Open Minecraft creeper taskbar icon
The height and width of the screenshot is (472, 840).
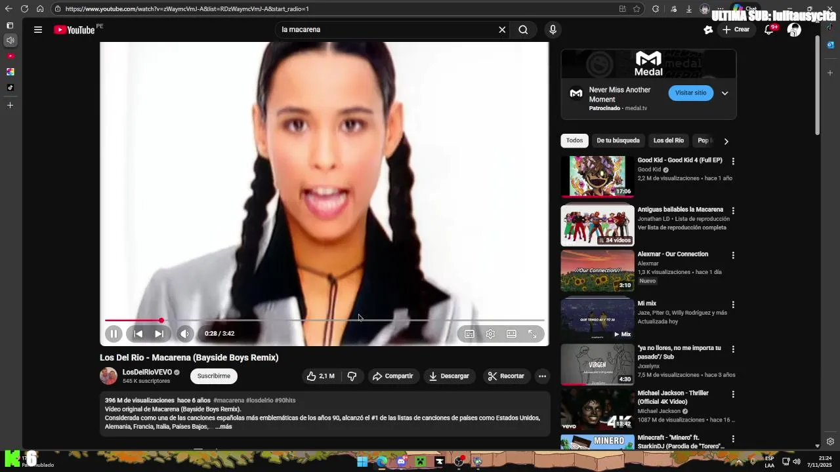point(420,462)
